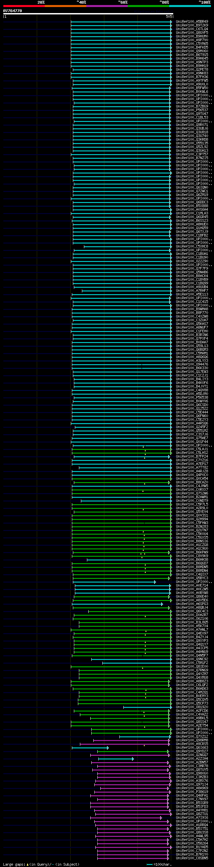Open hit UniRef100_Q8GVF5

[192, 32]
